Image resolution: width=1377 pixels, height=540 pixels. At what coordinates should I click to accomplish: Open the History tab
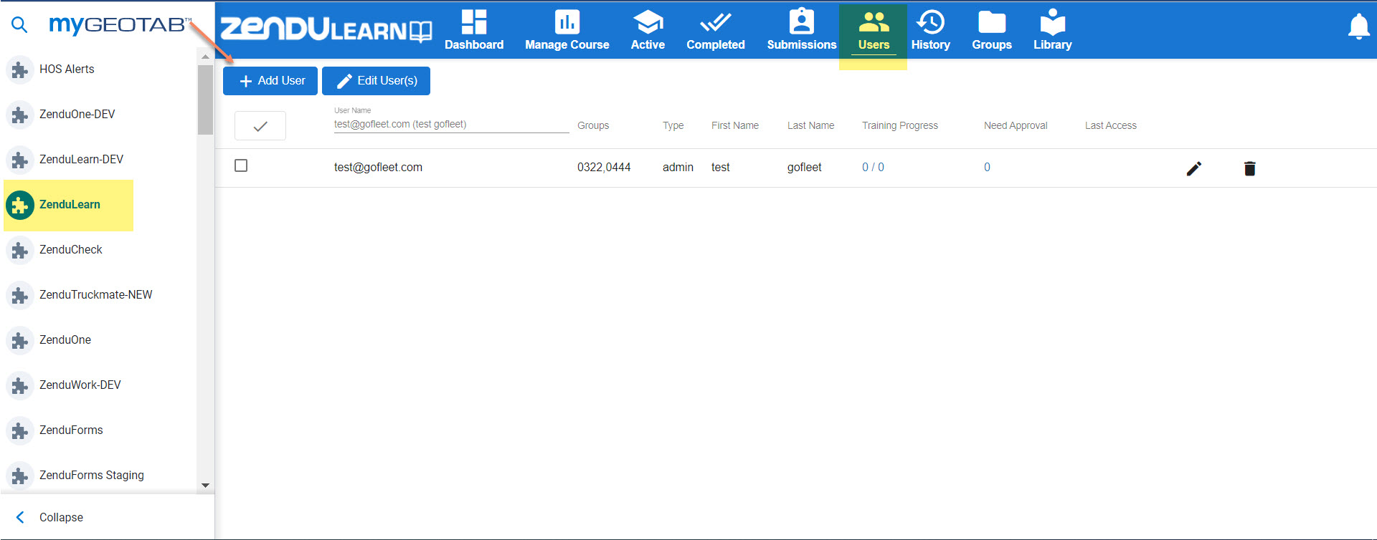coord(931,30)
